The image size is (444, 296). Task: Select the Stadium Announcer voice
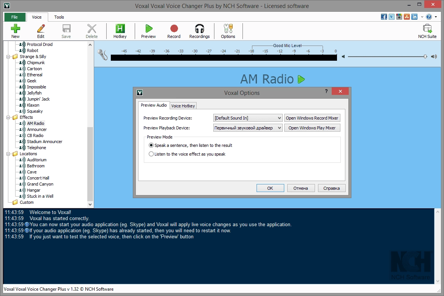pyautogui.click(x=44, y=142)
